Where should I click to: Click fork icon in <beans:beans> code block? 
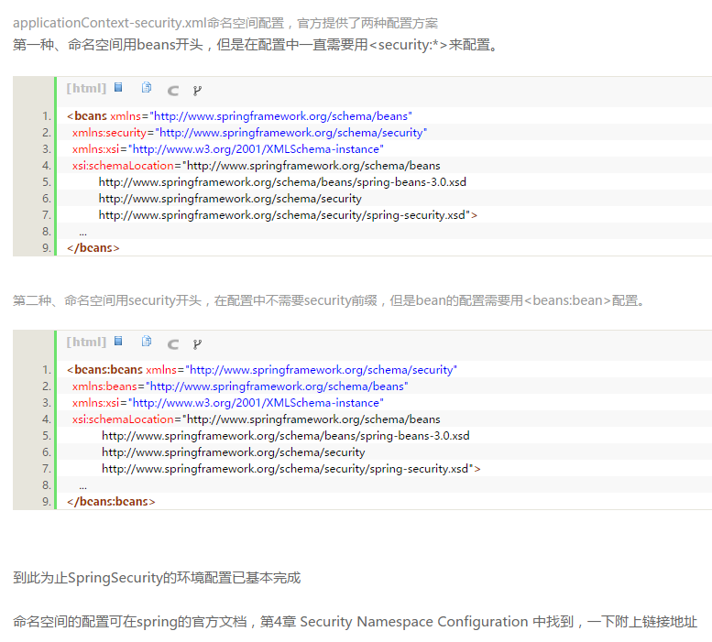197,344
